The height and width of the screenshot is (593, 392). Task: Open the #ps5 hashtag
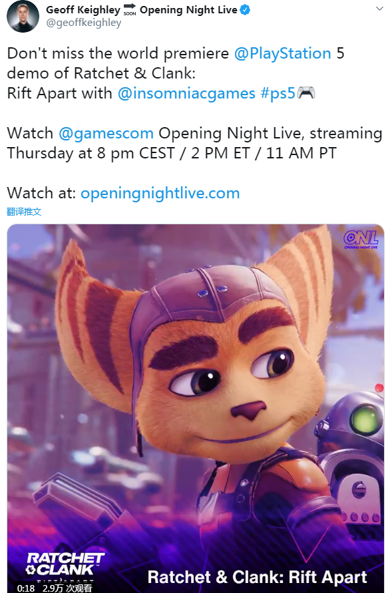pyautogui.click(x=278, y=93)
